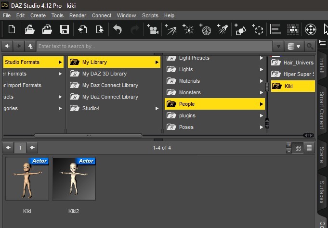Open the Window menu
Image resolution: width=328 pixels, height=228 pixels.
pos(126,16)
